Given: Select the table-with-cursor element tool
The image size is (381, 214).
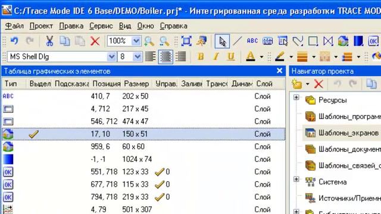Looking at the screenshot, I should (283, 41).
